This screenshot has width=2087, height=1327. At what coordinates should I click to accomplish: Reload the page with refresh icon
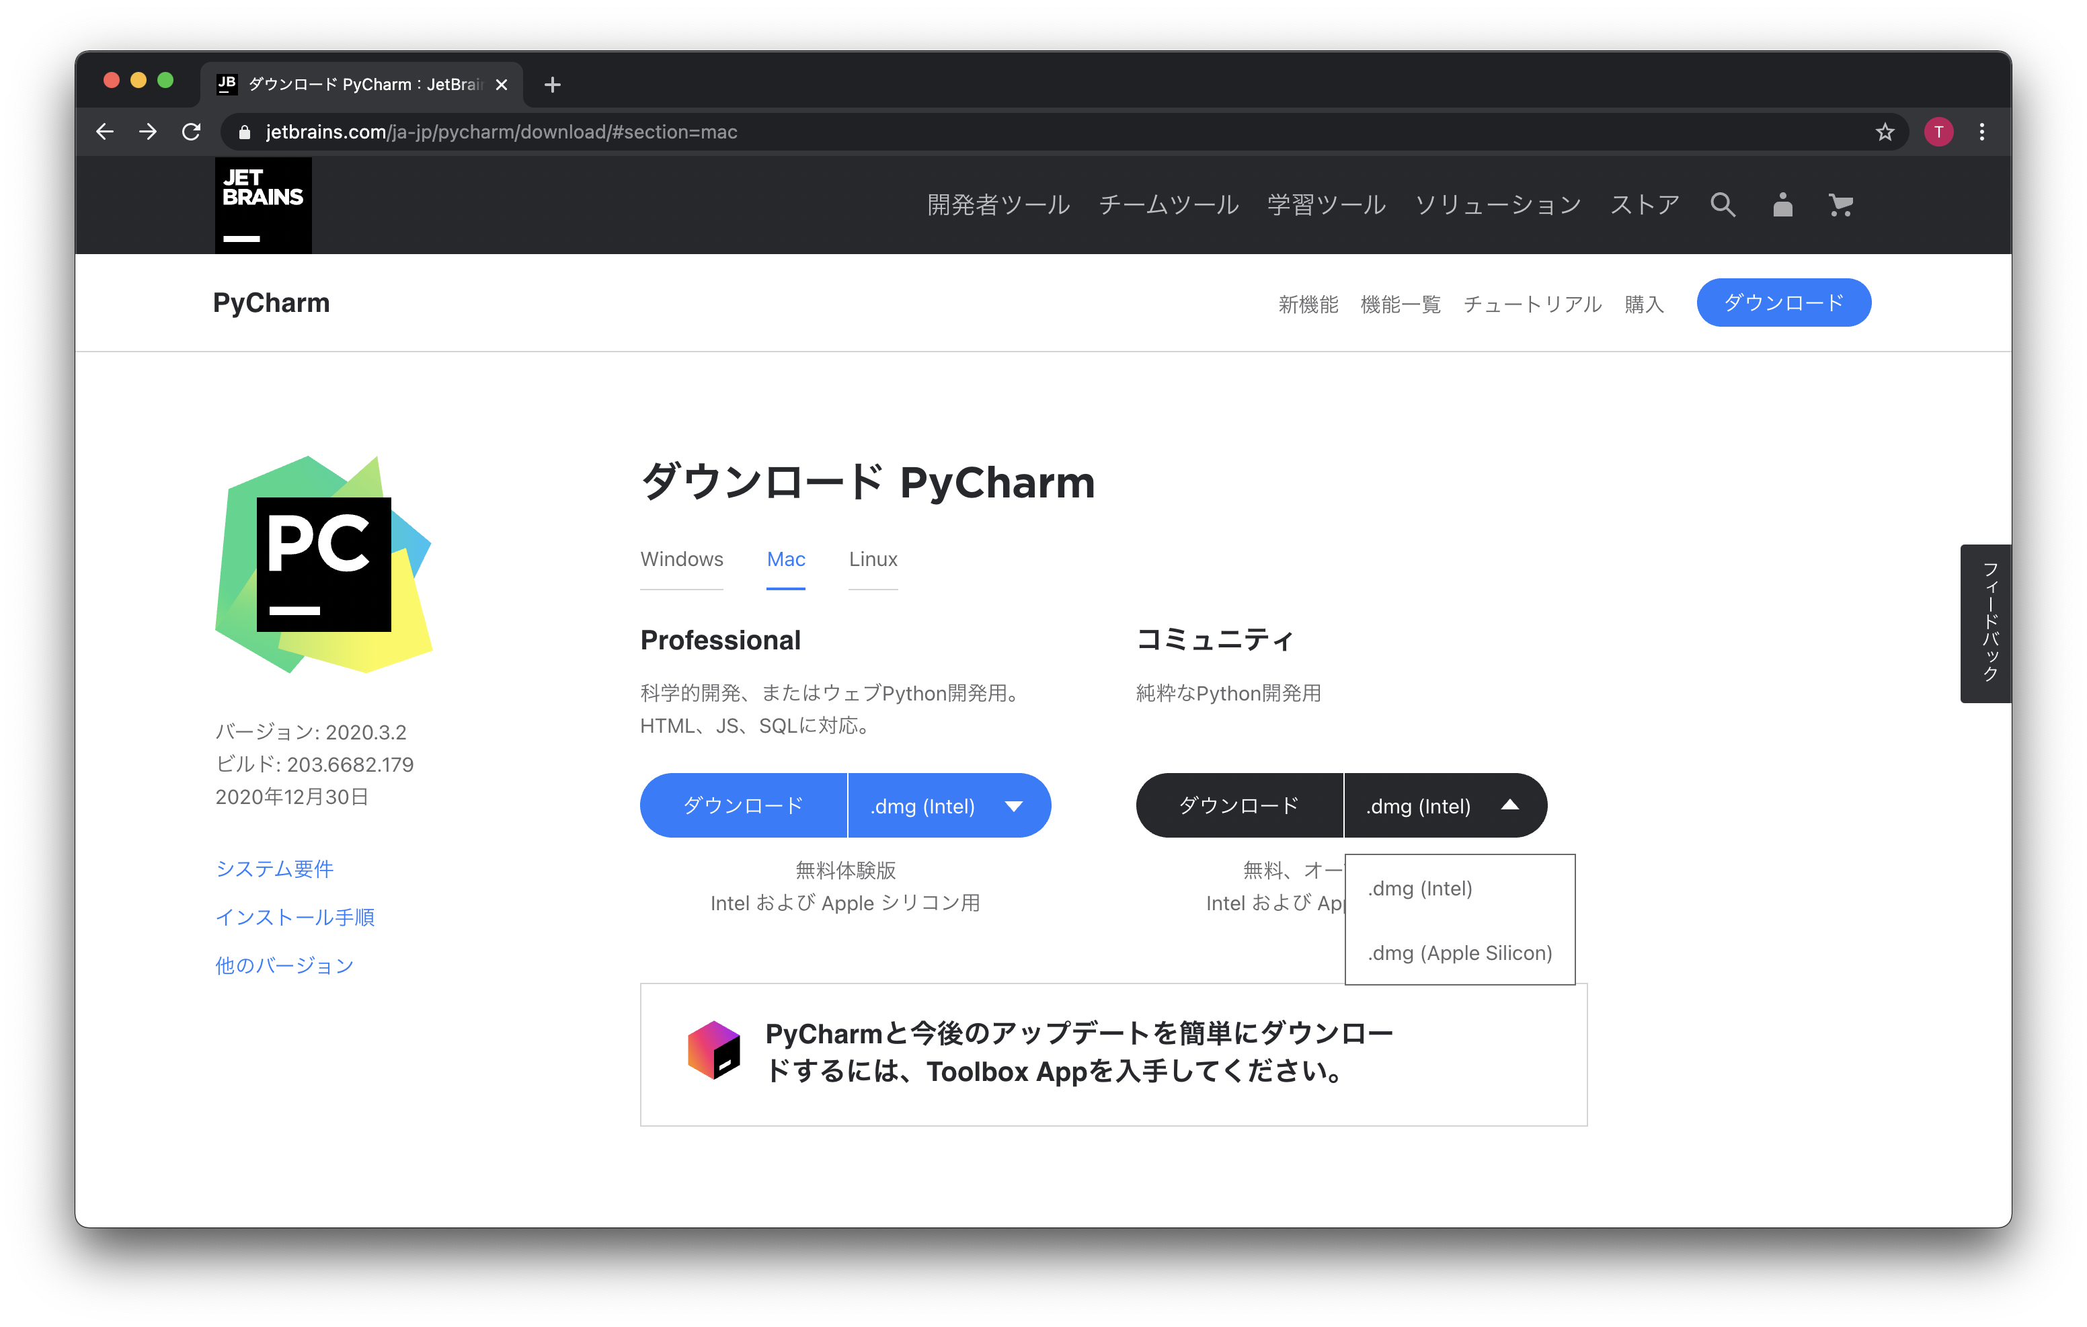coord(192,132)
